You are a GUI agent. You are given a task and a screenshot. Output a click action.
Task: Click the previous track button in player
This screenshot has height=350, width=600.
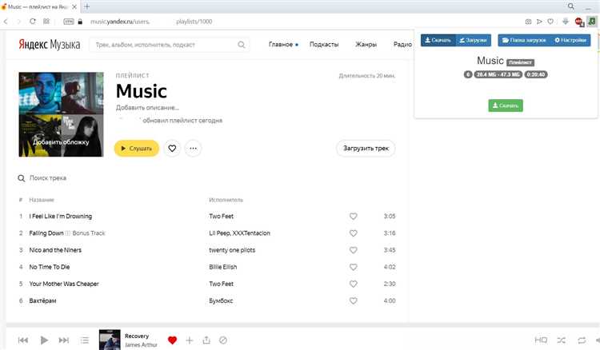(x=23, y=340)
